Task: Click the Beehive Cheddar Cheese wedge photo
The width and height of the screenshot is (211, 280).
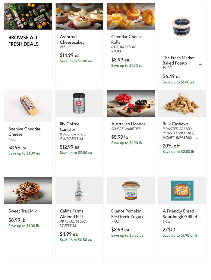Action: click(27, 105)
